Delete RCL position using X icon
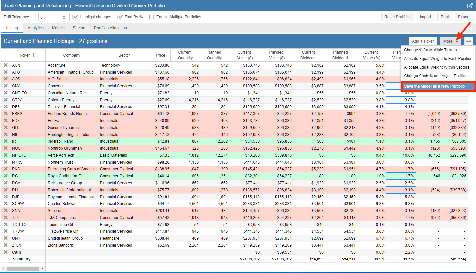This screenshot has height=273, width=476. point(5,176)
